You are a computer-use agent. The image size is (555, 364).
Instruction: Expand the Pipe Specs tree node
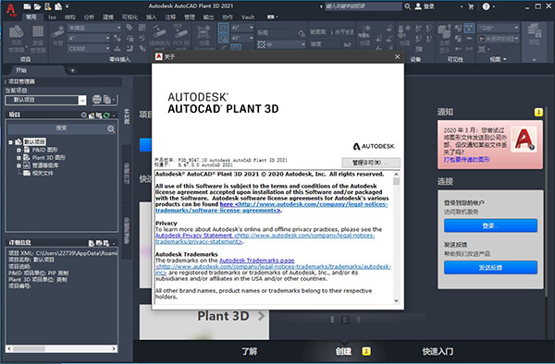pyautogui.click(x=18, y=165)
